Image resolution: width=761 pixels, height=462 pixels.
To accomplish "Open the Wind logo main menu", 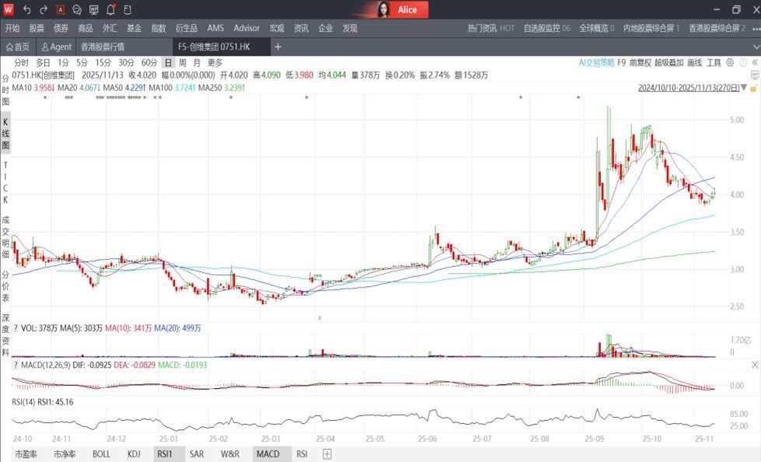I will (x=9, y=9).
